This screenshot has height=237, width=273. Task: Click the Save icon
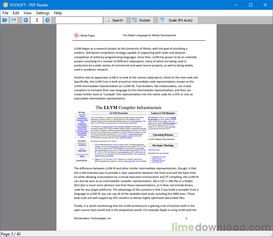13,20
